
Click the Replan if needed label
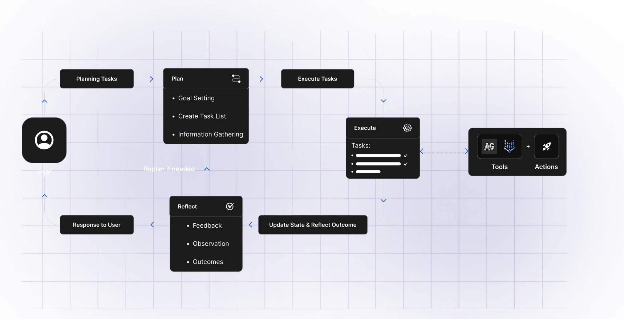pos(169,169)
